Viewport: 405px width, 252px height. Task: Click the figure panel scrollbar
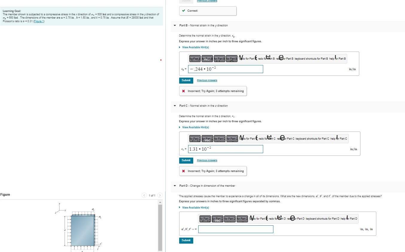coord(160,228)
